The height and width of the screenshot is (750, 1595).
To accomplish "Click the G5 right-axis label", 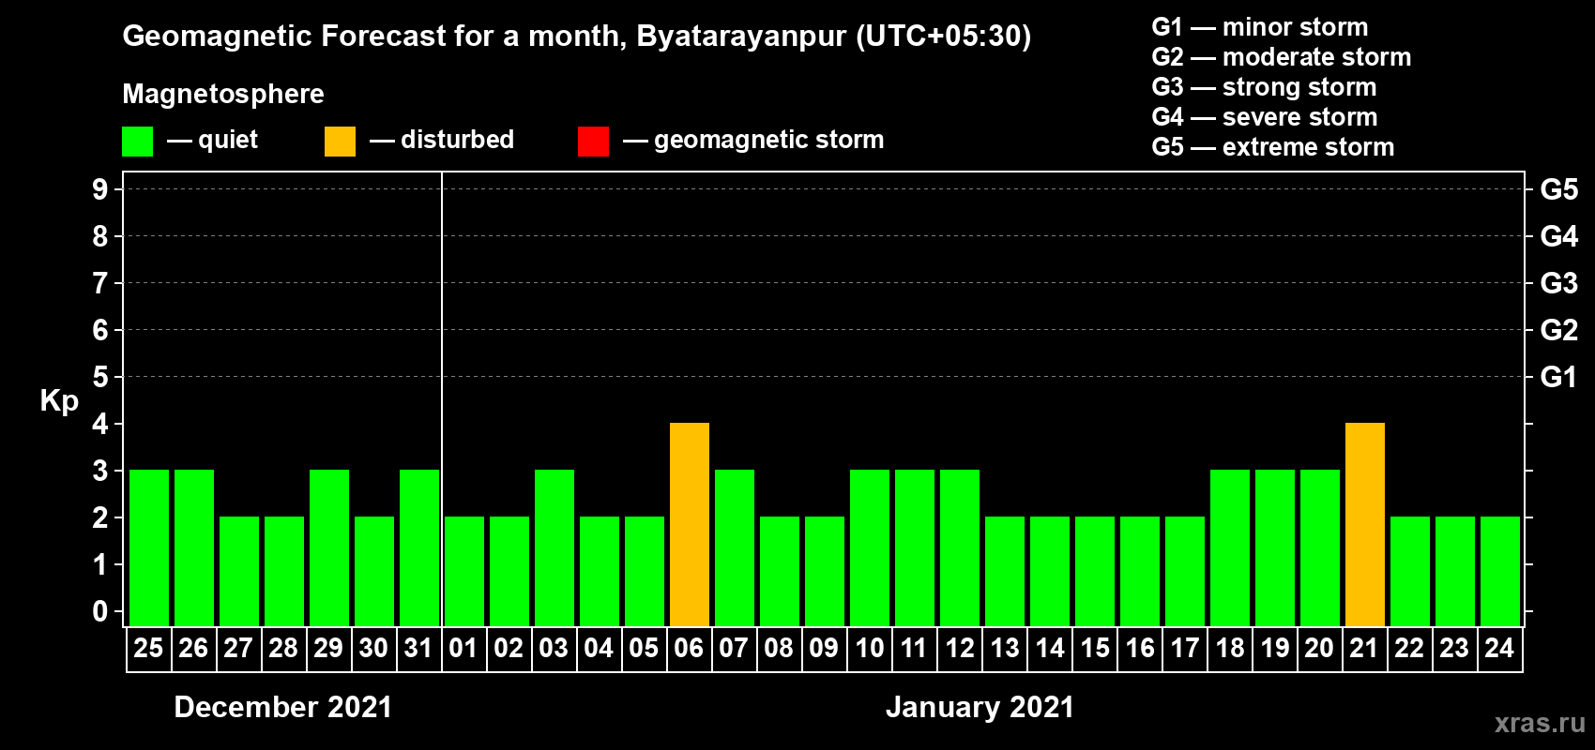I will [x=1559, y=189].
